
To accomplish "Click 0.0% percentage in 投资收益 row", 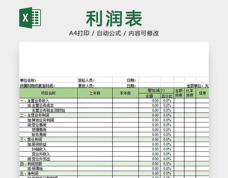I will [167, 144].
